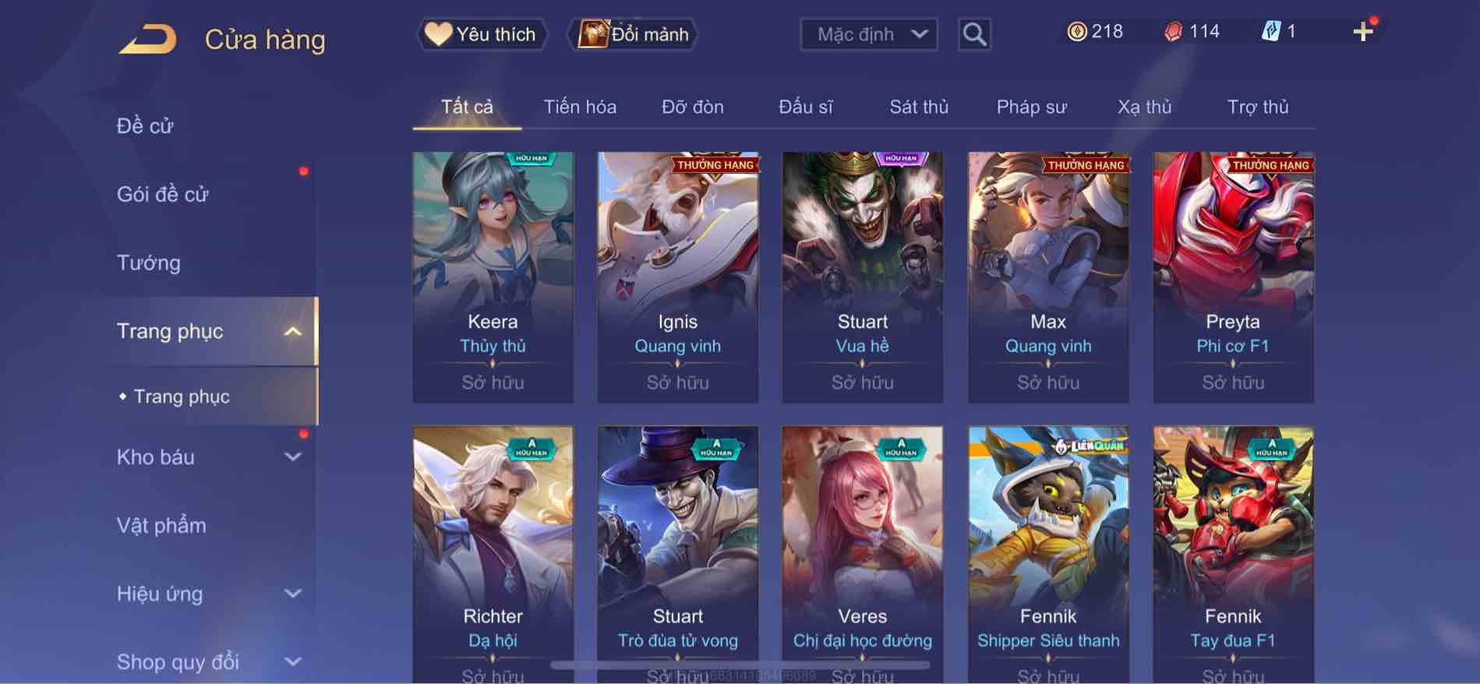This screenshot has width=1480, height=684.
Task: Open the Mặc định sort dropdown
Action: point(869,34)
